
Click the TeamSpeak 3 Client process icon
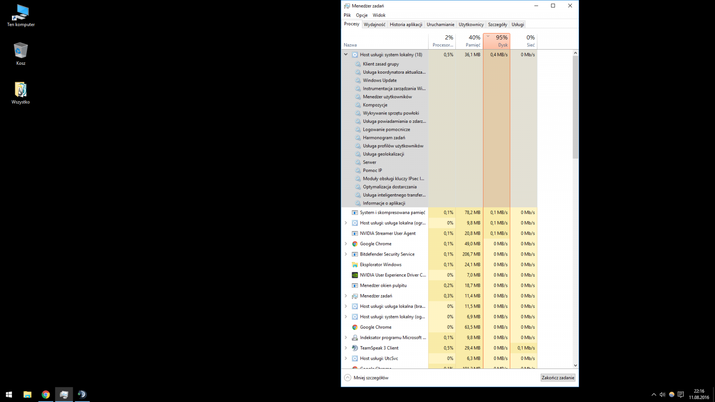tap(355, 348)
